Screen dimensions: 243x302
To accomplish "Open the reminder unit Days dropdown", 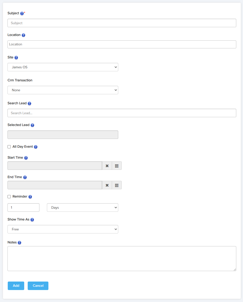I will pos(82,207).
